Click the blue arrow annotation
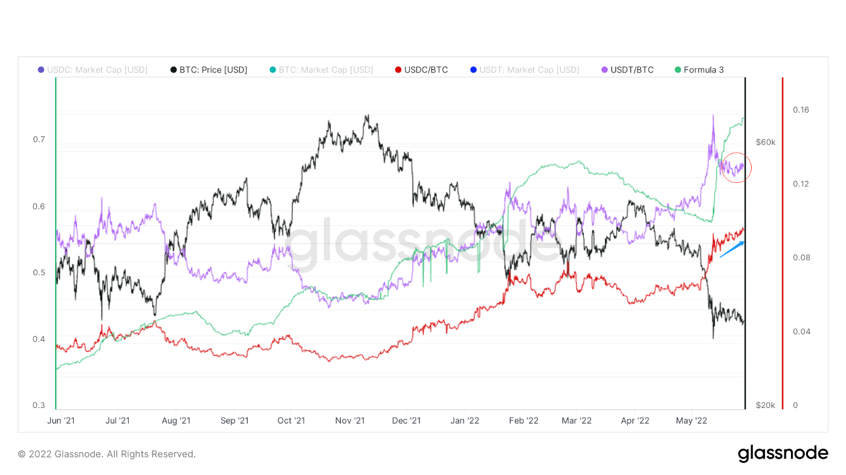 [x=732, y=249]
